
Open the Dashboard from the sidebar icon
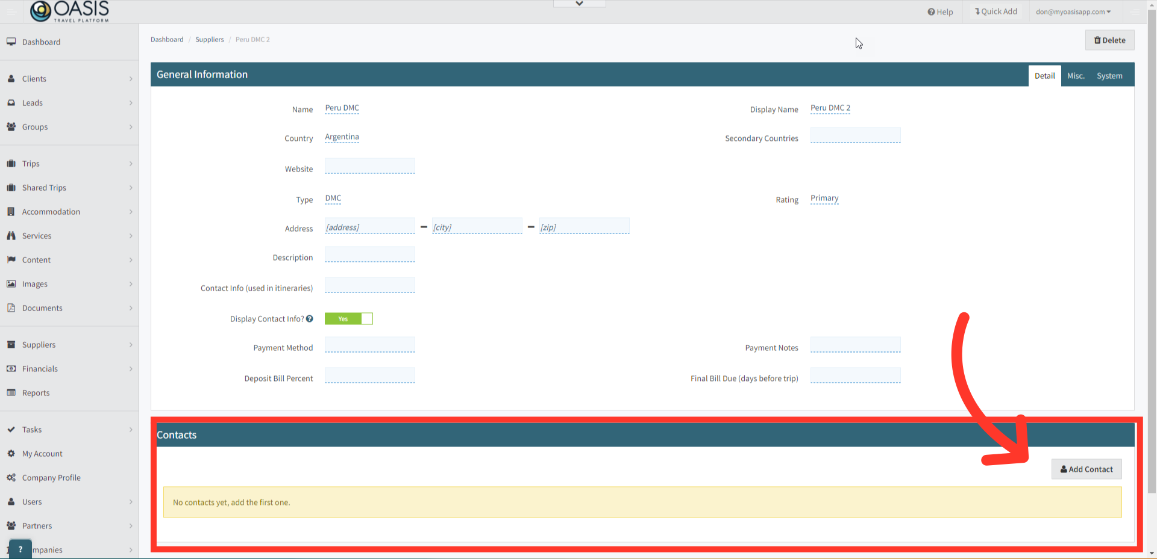pos(12,42)
